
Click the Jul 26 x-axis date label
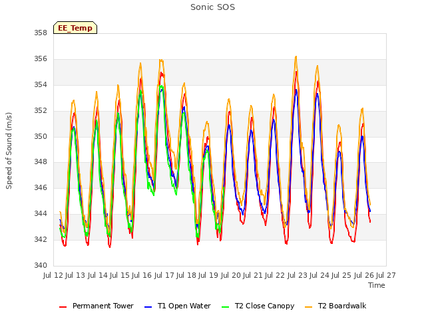[364, 275]
